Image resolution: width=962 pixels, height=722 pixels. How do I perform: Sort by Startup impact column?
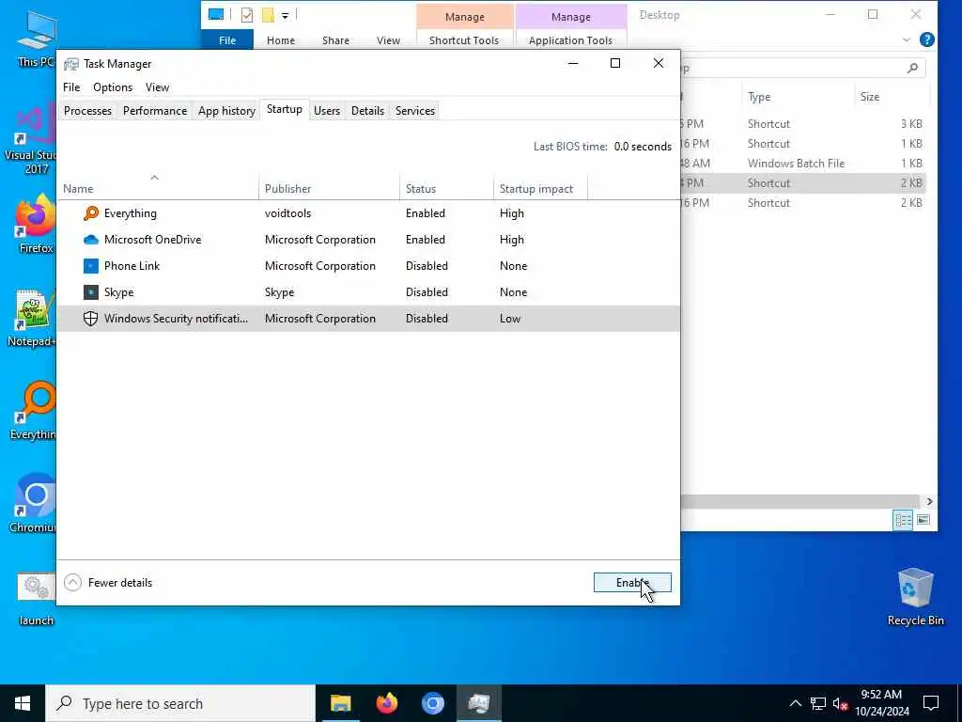[540, 188]
